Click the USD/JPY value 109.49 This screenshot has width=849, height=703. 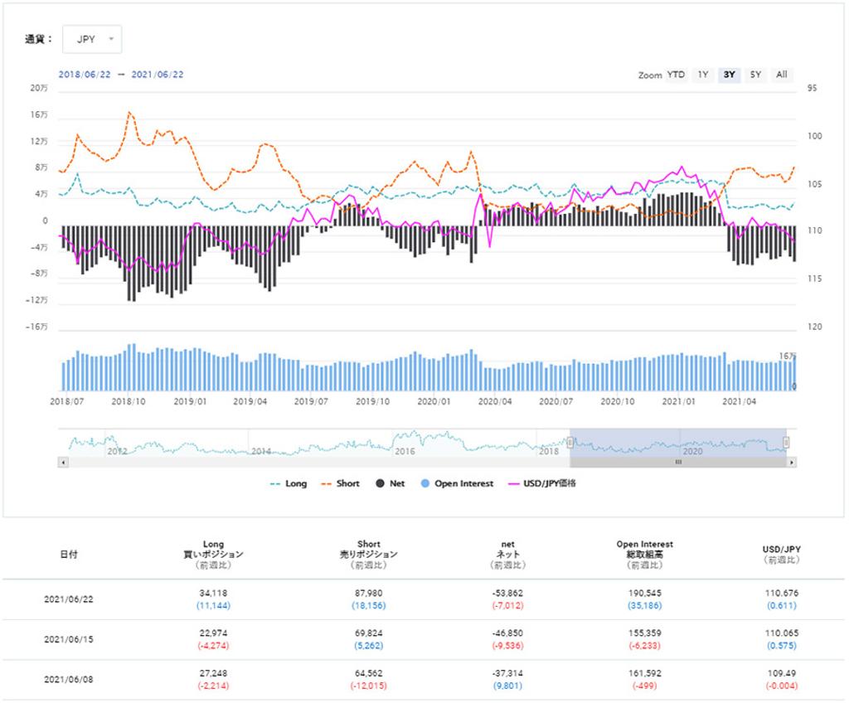[x=782, y=674]
